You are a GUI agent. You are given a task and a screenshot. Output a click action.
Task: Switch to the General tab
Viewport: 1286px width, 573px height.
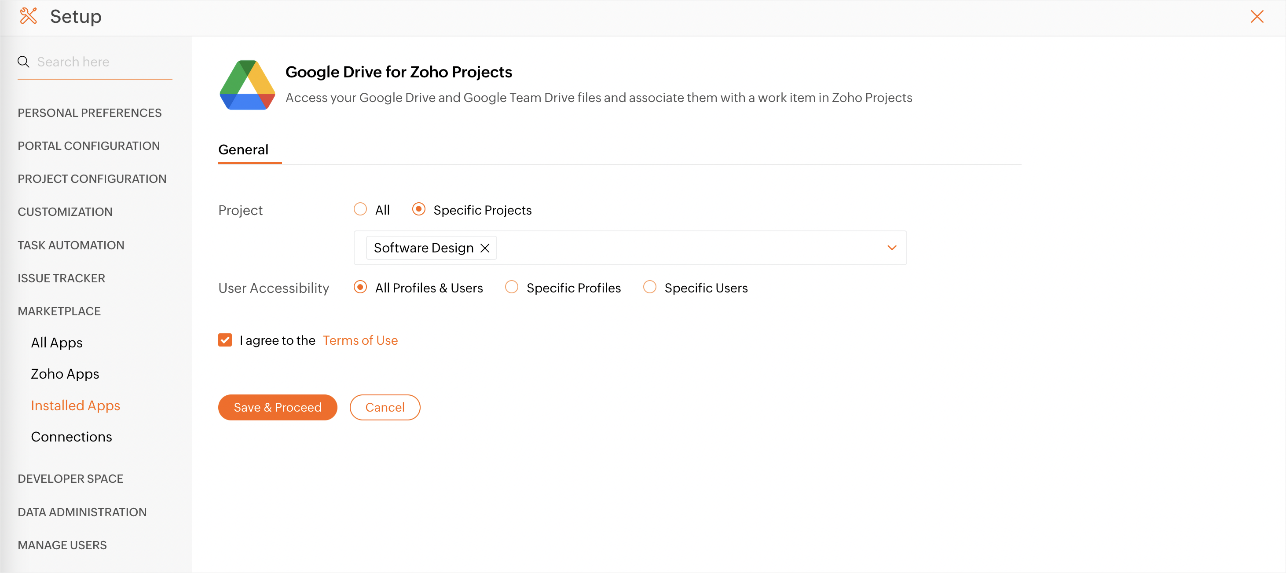[243, 150]
